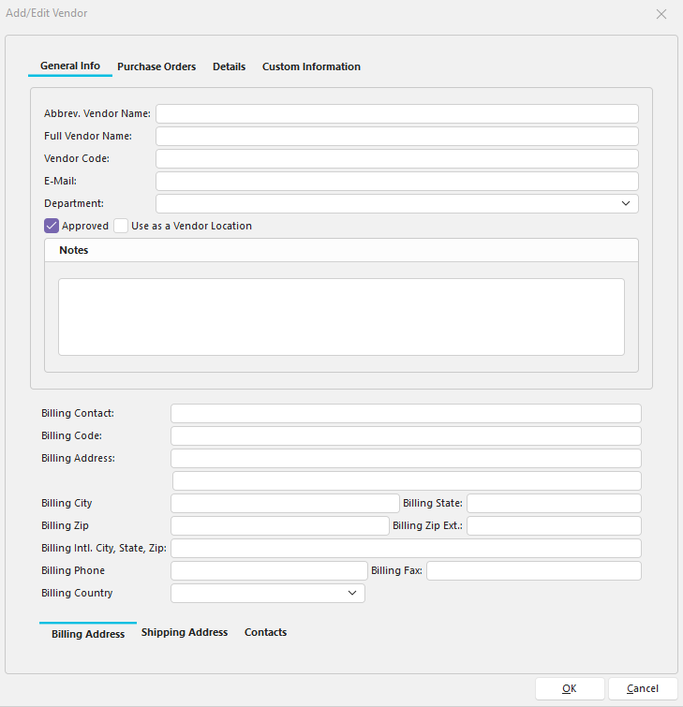The image size is (683, 707).
Task: Cancel the vendor dialog
Action: (642, 688)
